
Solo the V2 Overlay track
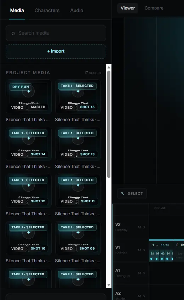[x=144, y=227]
